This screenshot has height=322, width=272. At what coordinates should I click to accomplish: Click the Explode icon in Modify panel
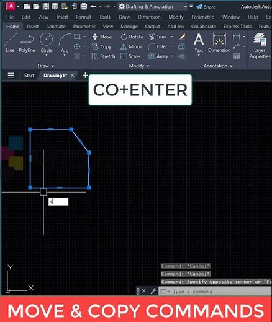181,46
